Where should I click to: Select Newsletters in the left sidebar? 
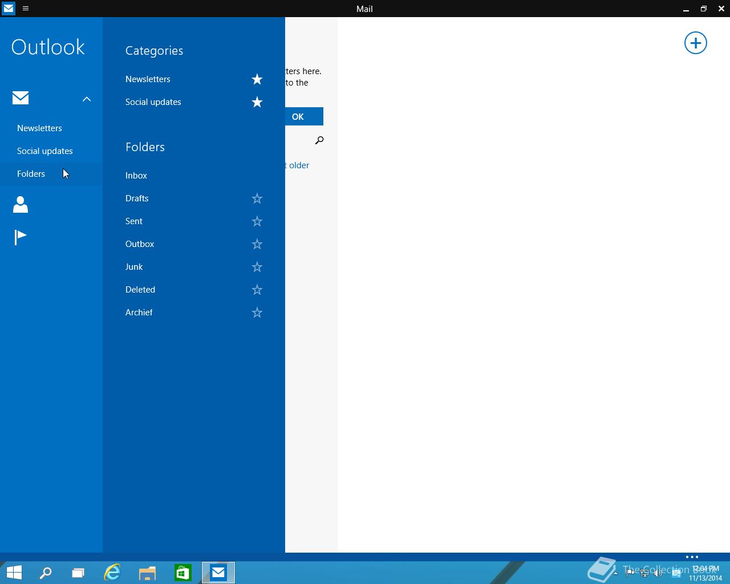(39, 128)
